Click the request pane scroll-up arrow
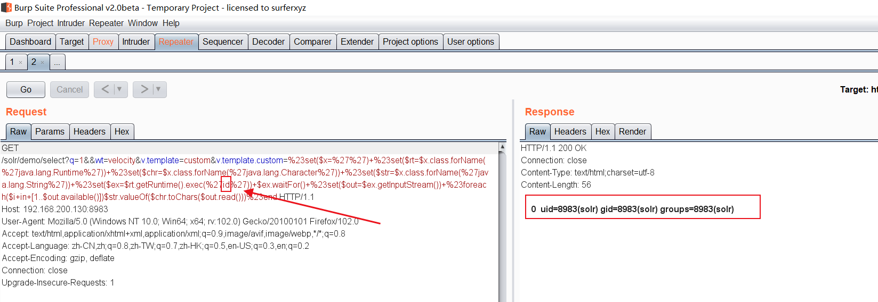This screenshot has width=878, height=302. point(502,146)
